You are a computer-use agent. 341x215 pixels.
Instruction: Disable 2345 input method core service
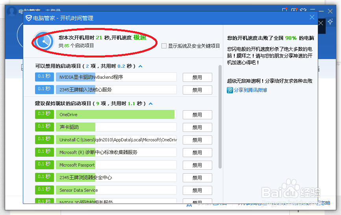[x=197, y=90]
